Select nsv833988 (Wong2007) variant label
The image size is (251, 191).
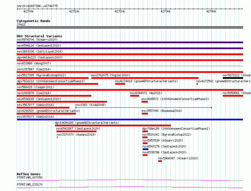(34, 63)
